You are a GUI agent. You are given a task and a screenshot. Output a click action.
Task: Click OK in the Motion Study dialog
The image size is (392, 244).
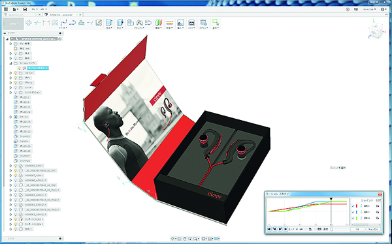point(357,229)
